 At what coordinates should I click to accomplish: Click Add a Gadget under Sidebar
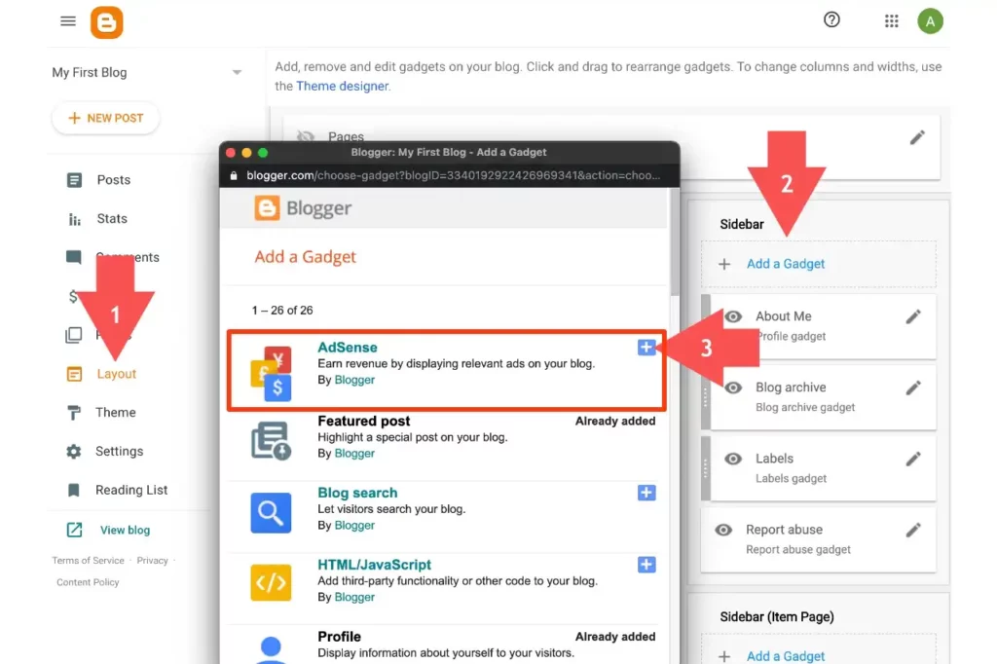[786, 264]
